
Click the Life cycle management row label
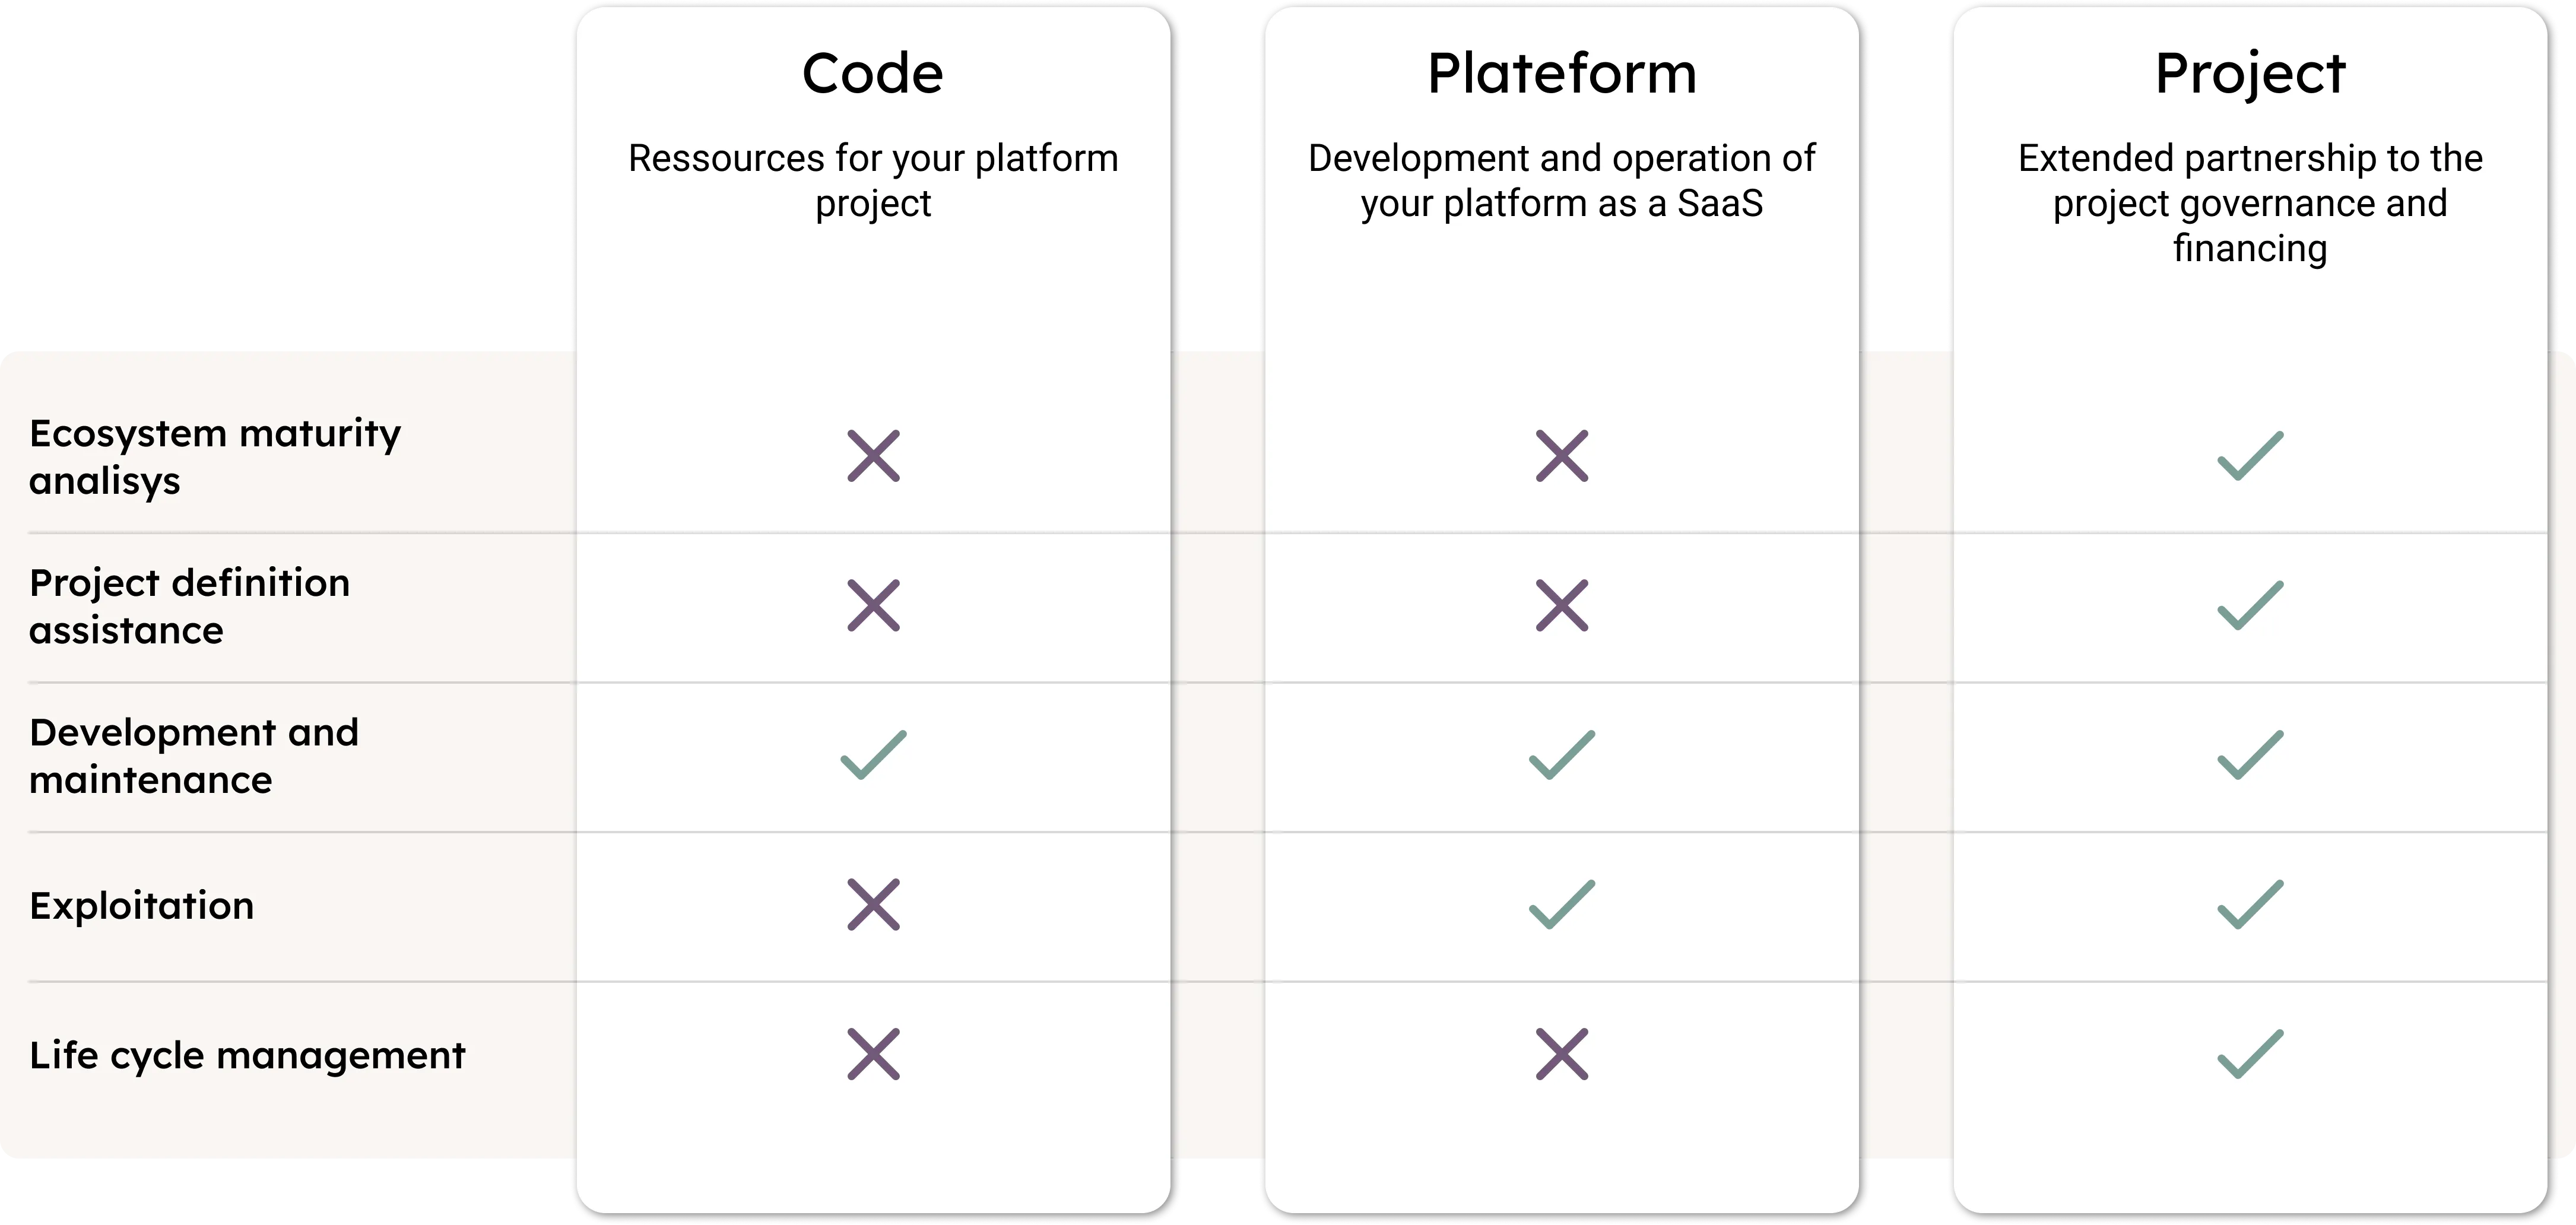coord(247,1056)
